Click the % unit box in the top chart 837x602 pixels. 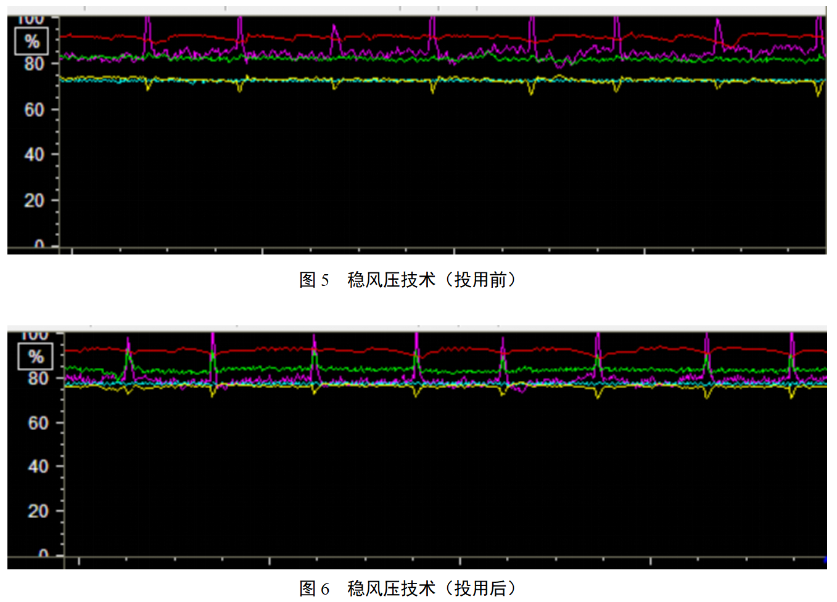tap(31, 42)
